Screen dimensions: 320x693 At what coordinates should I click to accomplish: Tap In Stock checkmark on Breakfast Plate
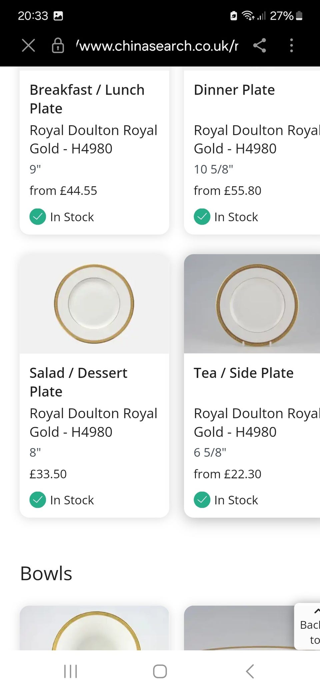[x=38, y=217]
